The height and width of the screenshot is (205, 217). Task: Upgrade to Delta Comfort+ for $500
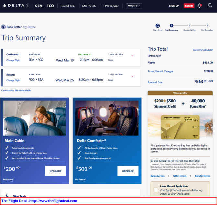coord(128,171)
